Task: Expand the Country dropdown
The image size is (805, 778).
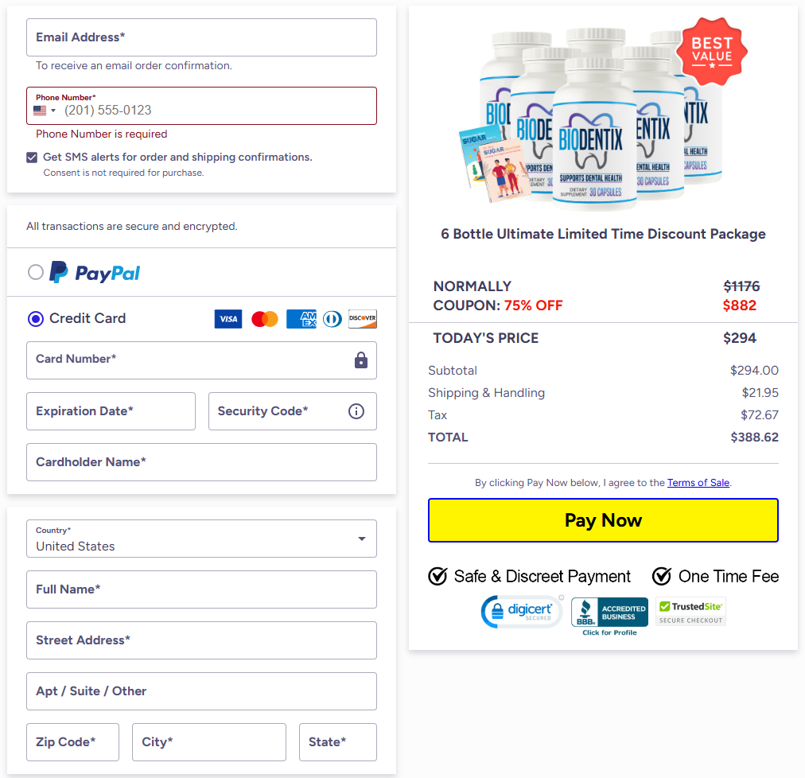Action: click(x=201, y=539)
